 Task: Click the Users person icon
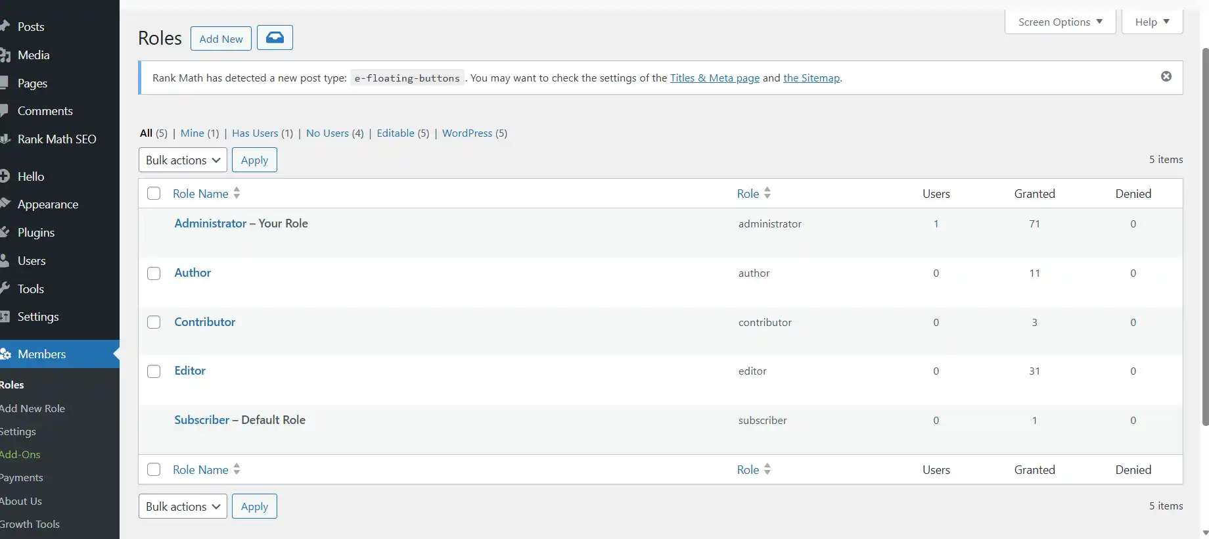pyautogui.click(x=5, y=260)
